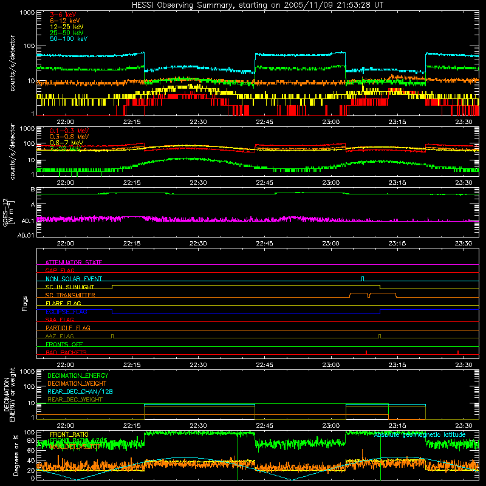
Task: Select the SC_TRANSMITTER flag label
Action: click(70, 295)
